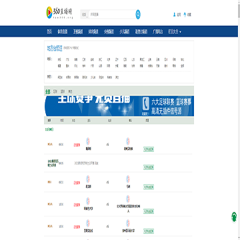Viewport: 240px width, 240px height.
Task: Open the 广播电台 navigation menu item
Action: [158, 32]
